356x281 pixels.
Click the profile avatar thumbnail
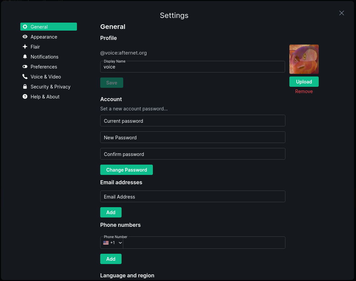[x=304, y=59]
